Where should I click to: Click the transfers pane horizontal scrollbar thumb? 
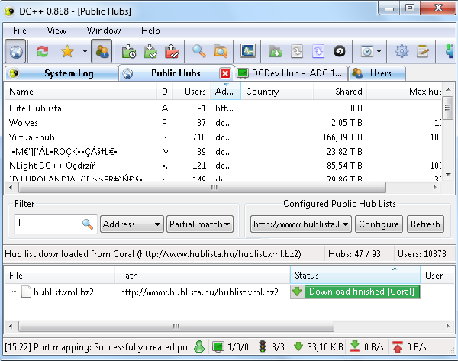coord(176,326)
